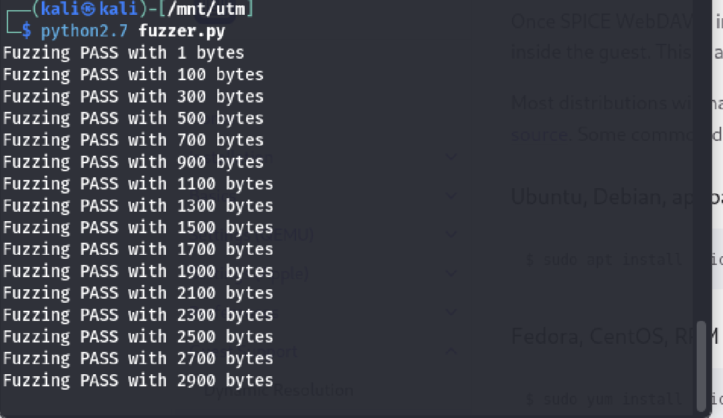Image resolution: width=723 pixels, height=418 pixels.
Task: Expand the faint Settings (QEMU) chevron
Action: [x=452, y=235]
